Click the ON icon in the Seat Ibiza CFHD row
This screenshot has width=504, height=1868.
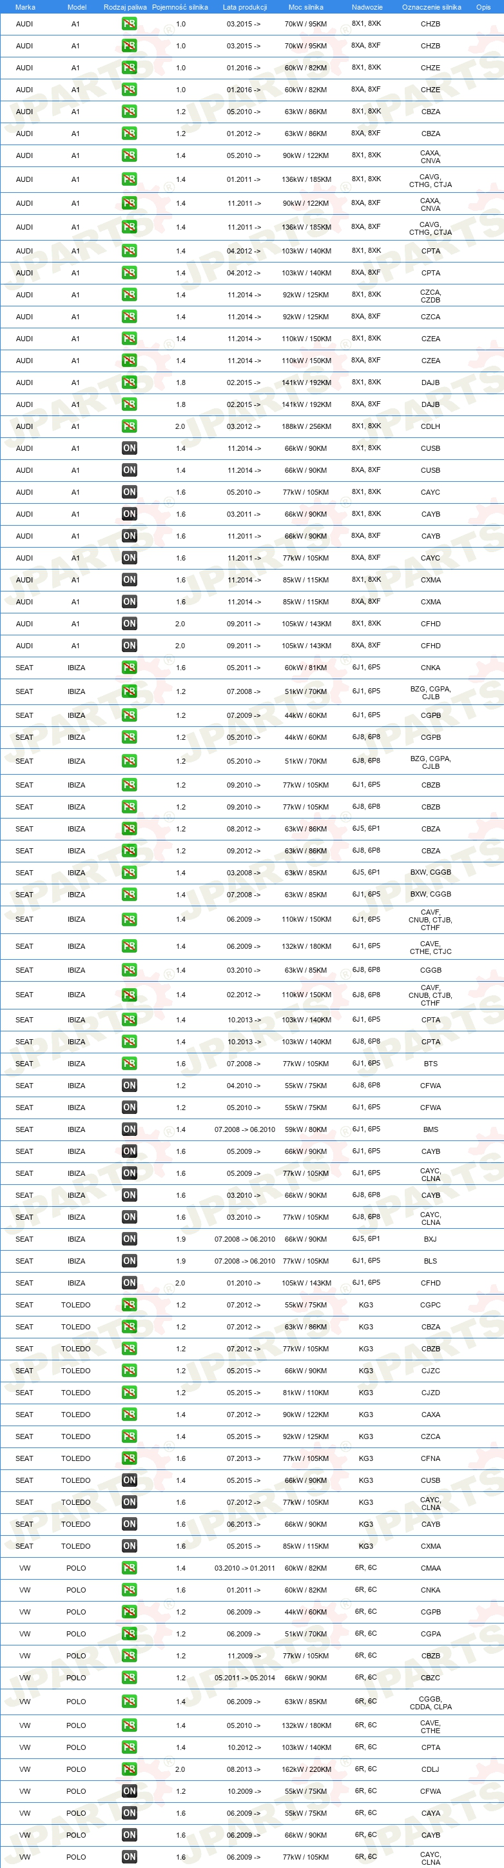click(129, 1282)
